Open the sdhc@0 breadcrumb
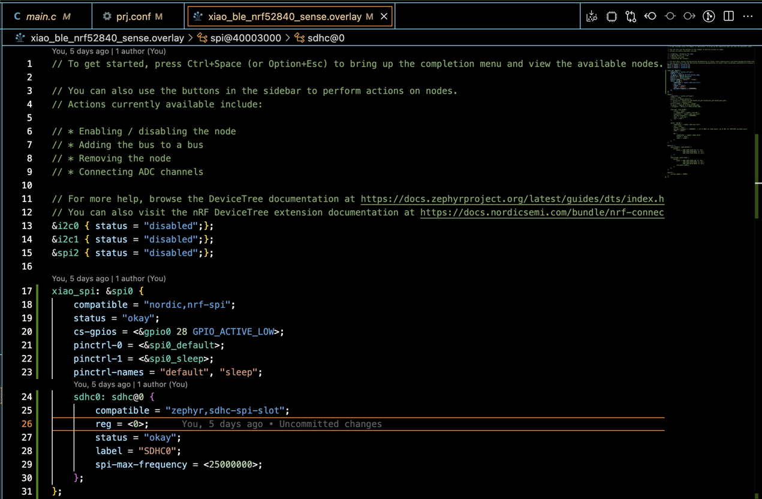This screenshot has height=499, width=762. coord(326,38)
